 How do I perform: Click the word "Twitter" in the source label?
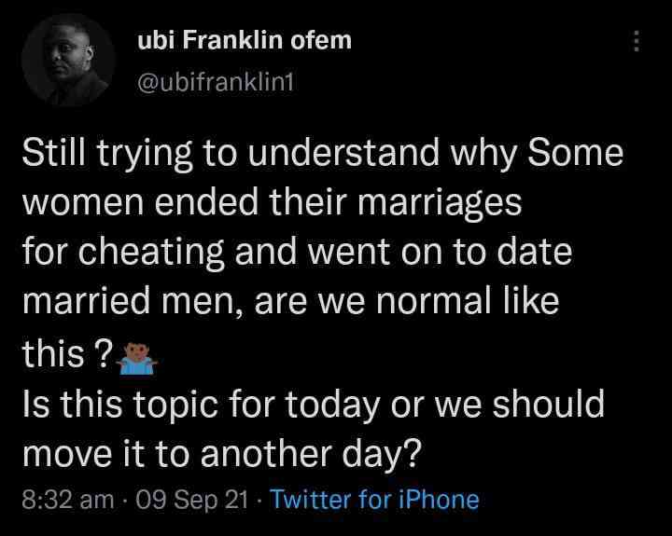(309, 500)
